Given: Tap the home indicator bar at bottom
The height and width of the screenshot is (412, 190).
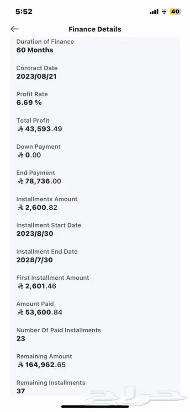Looking at the screenshot, I should (x=95, y=407).
